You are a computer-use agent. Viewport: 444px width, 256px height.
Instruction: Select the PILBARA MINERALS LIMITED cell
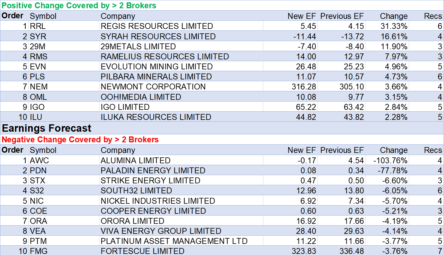(x=156, y=76)
